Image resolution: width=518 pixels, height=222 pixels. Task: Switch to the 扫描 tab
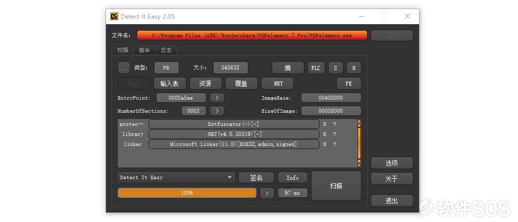123,50
